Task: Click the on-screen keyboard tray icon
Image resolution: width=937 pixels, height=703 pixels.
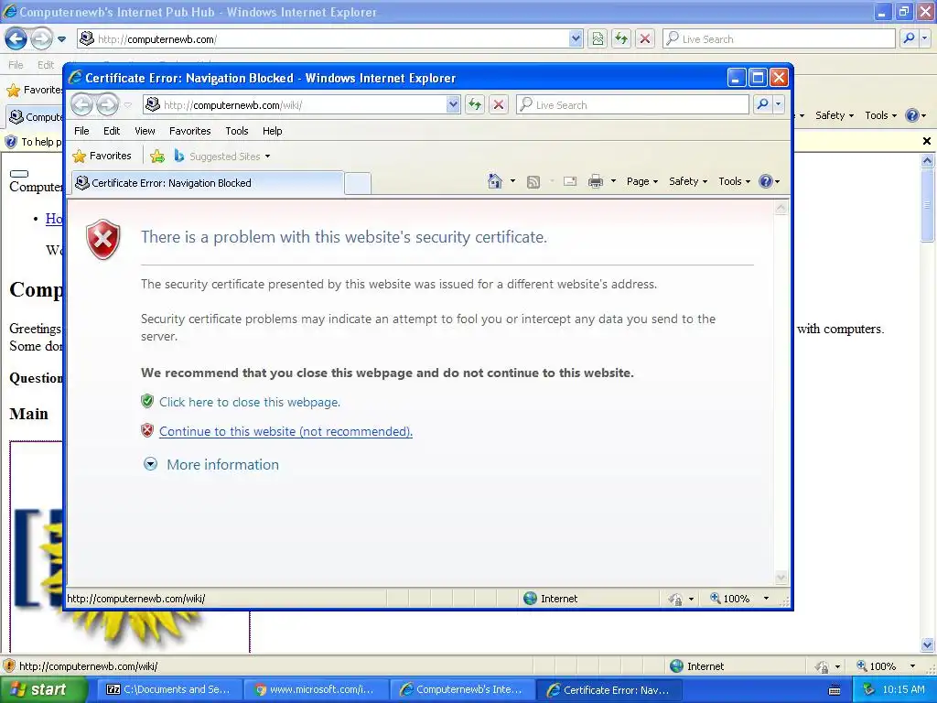Action: tap(835, 690)
